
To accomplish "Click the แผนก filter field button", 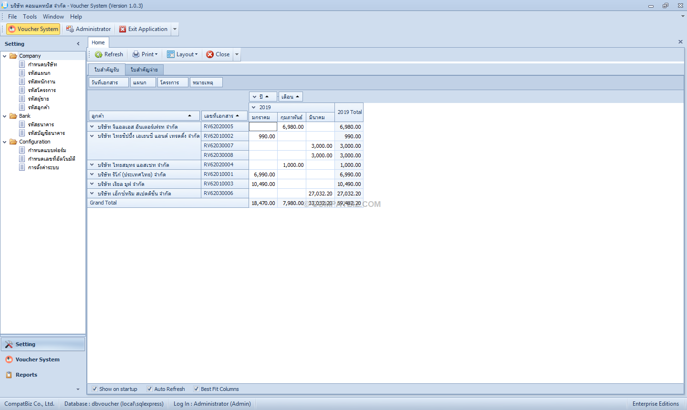I will [x=143, y=82].
